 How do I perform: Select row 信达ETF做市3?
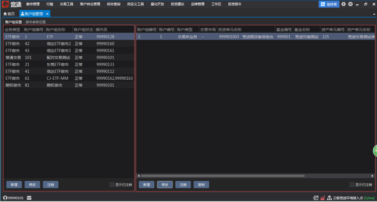coord(69,50)
